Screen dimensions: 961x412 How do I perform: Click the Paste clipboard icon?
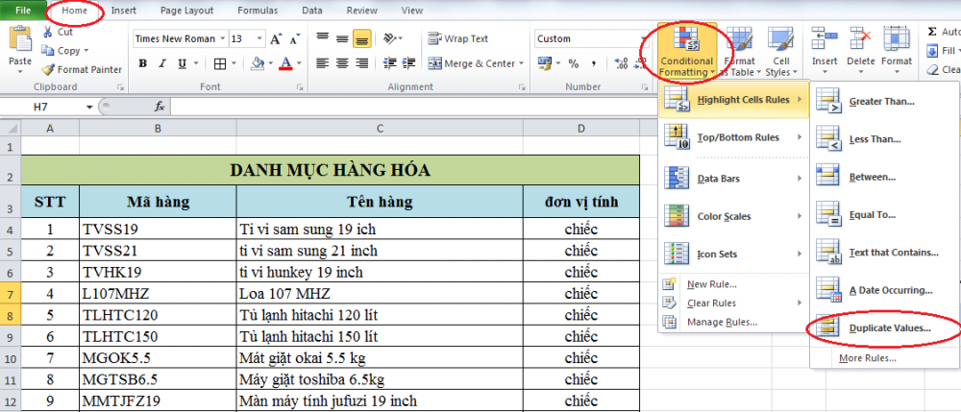click(20, 40)
